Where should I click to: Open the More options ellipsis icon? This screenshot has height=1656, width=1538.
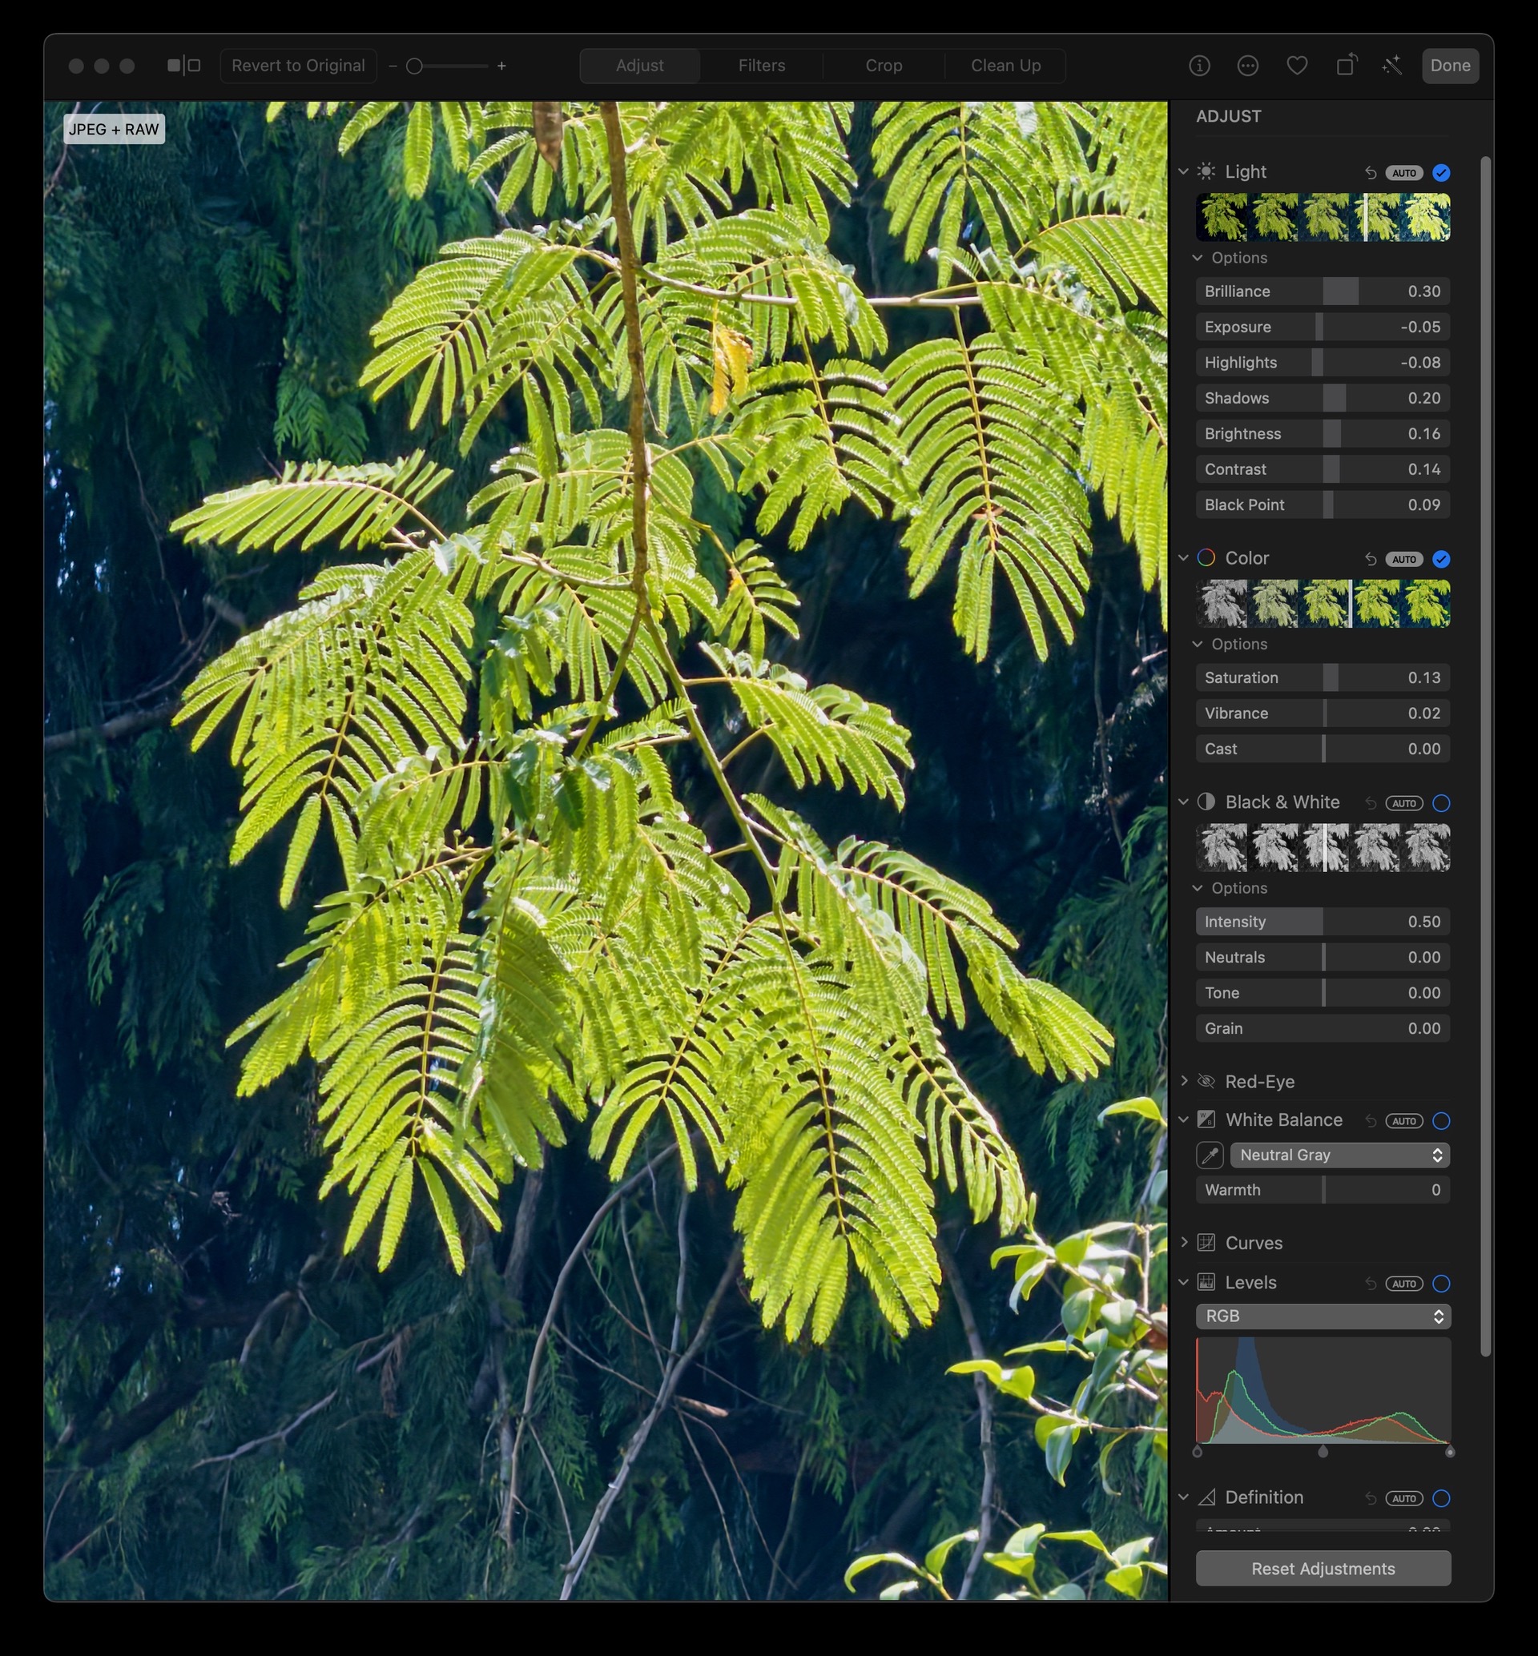1247,66
